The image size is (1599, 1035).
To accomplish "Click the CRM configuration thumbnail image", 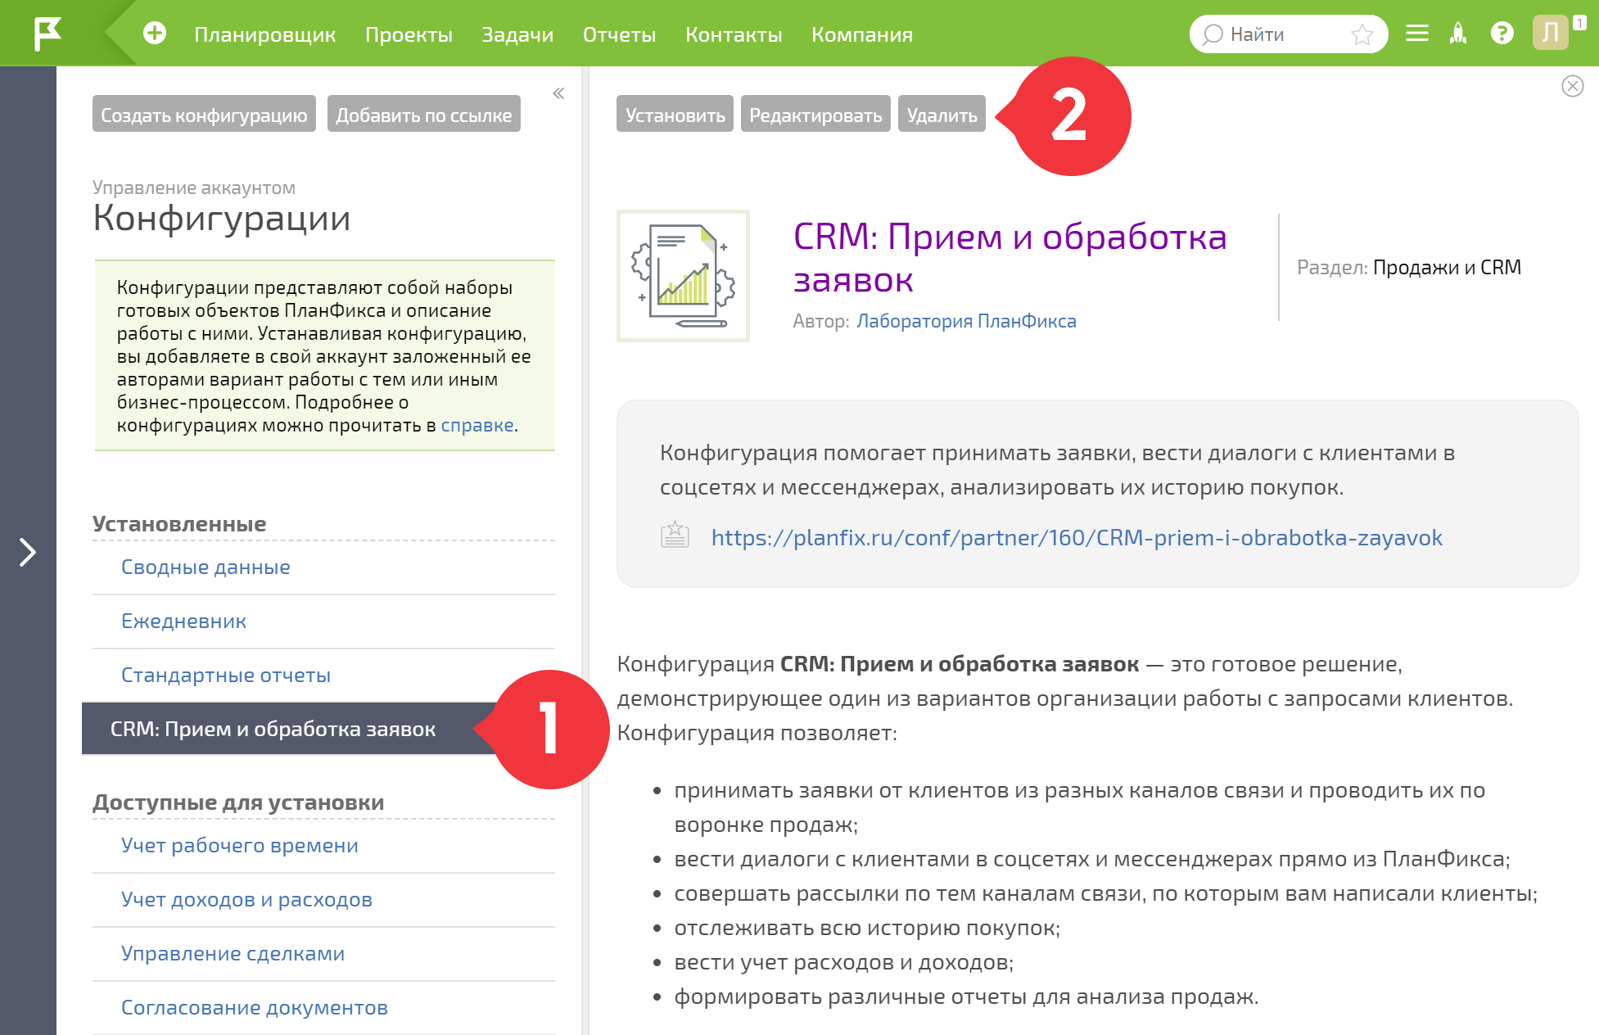I will [x=683, y=276].
